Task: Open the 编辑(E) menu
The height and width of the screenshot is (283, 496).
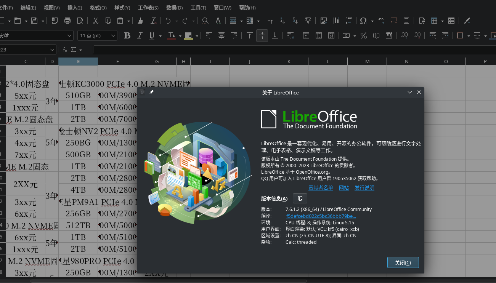Action: [28, 8]
